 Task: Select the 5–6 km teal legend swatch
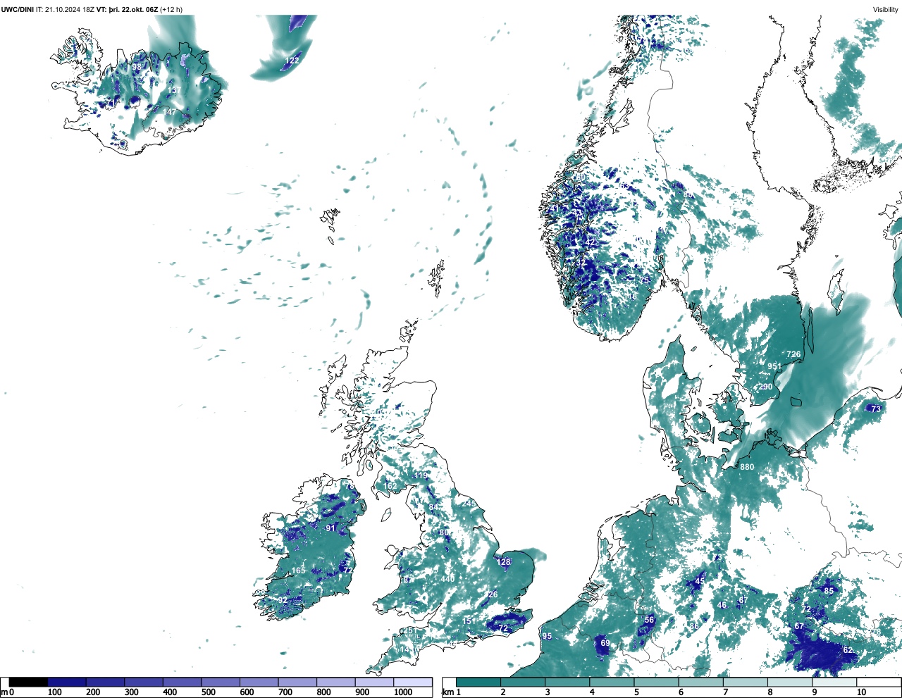657,683
